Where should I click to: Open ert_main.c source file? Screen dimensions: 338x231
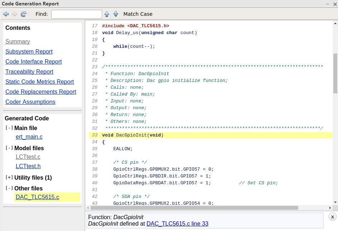pyautogui.click(x=29, y=137)
